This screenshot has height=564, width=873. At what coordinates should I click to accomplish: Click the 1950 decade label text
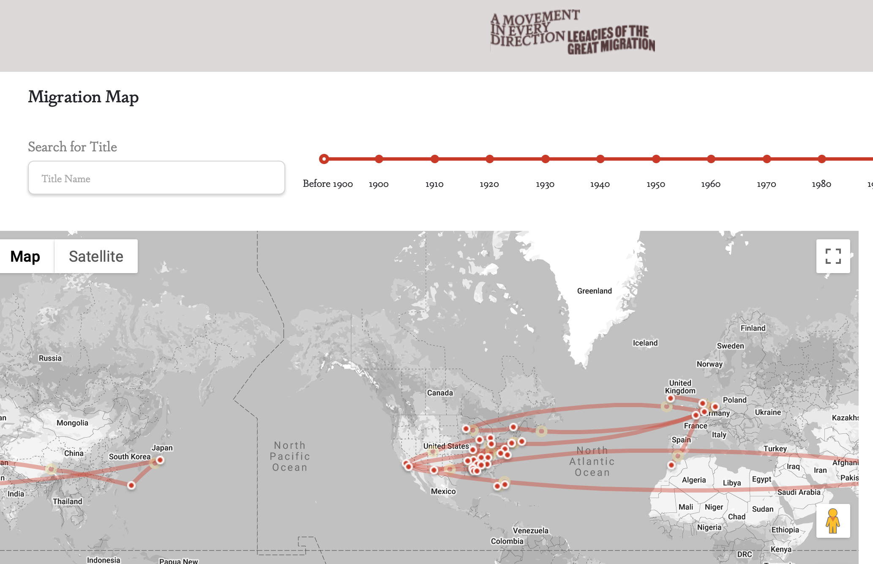click(x=656, y=184)
